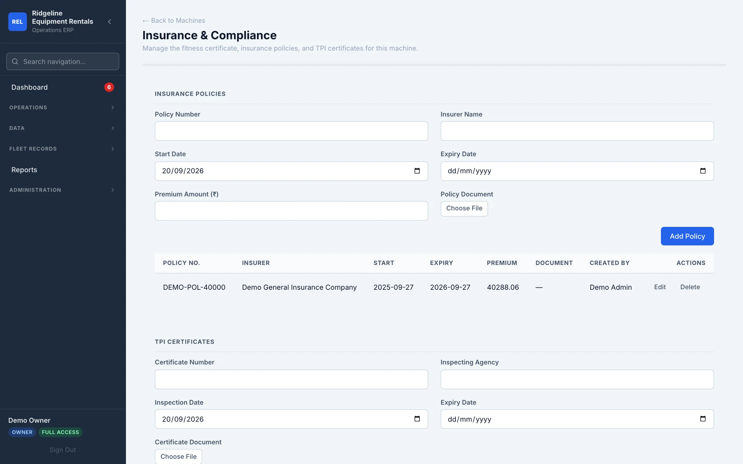Collapse the sidebar with the arrow icon

pyautogui.click(x=110, y=22)
